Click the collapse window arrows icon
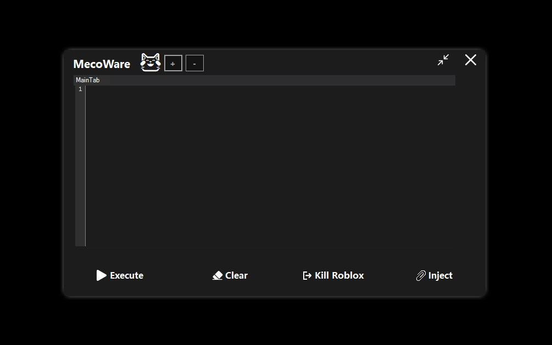Viewport: 552px width, 345px height. tap(443, 60)
